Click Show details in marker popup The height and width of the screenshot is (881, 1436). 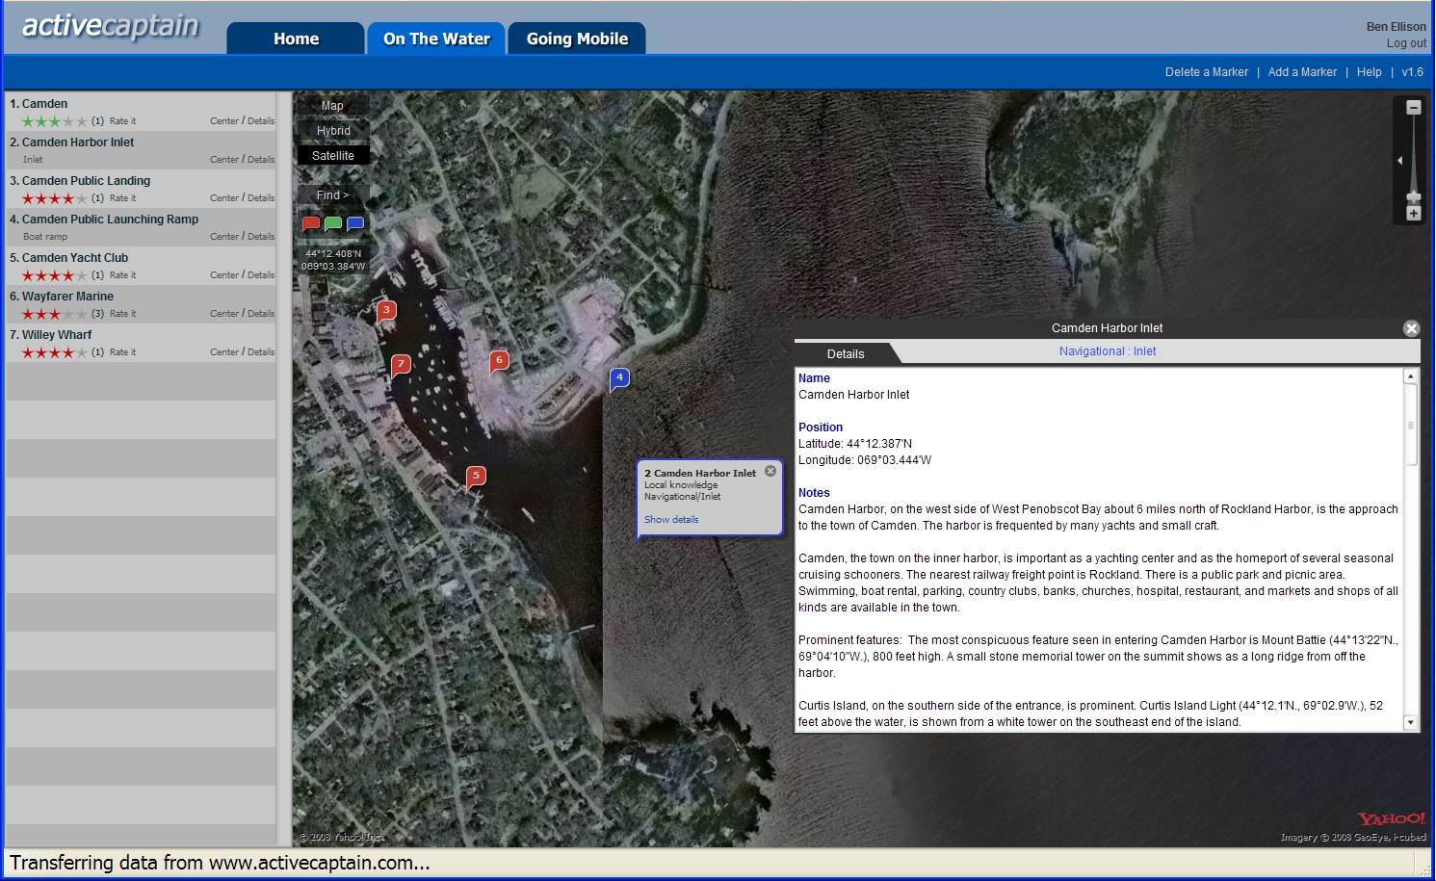[x=671, y=520]
